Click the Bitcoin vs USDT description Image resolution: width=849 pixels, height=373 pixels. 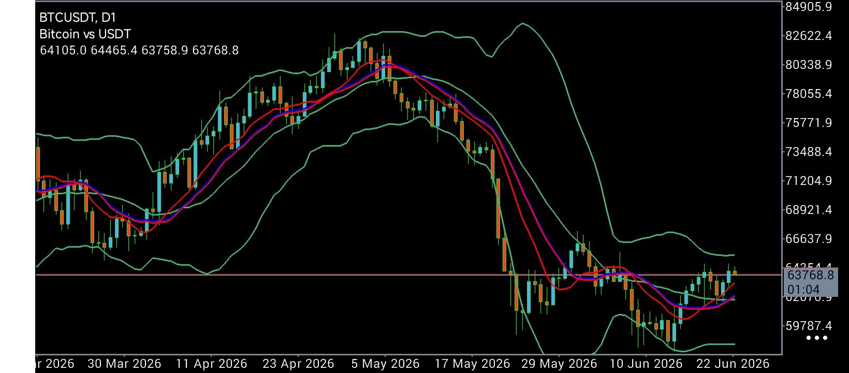85,34
